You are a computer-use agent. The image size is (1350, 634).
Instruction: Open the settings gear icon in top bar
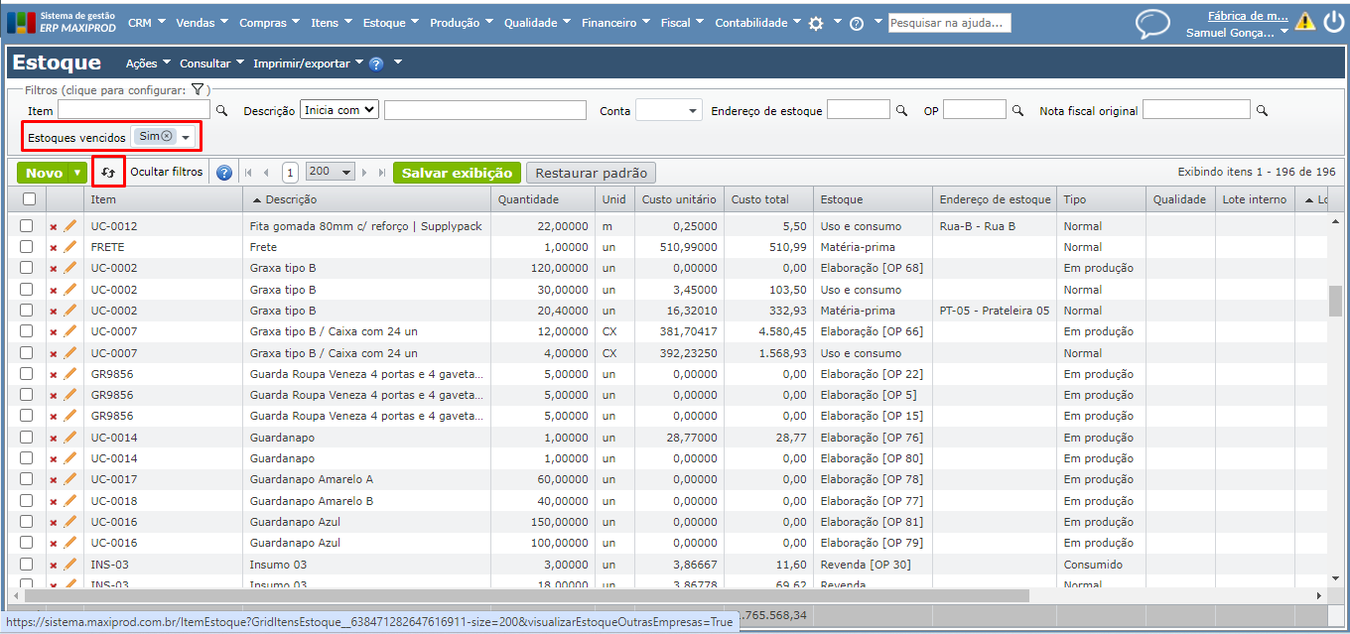point(816,23)
